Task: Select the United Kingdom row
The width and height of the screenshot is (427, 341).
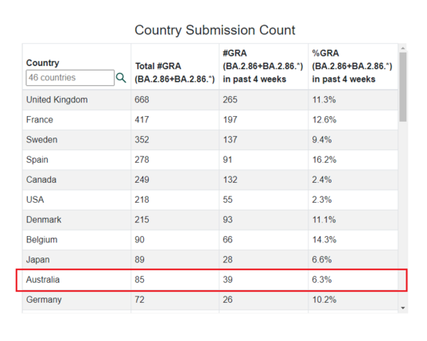Action: 210,100
